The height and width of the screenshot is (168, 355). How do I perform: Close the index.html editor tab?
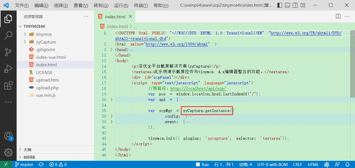130,17
